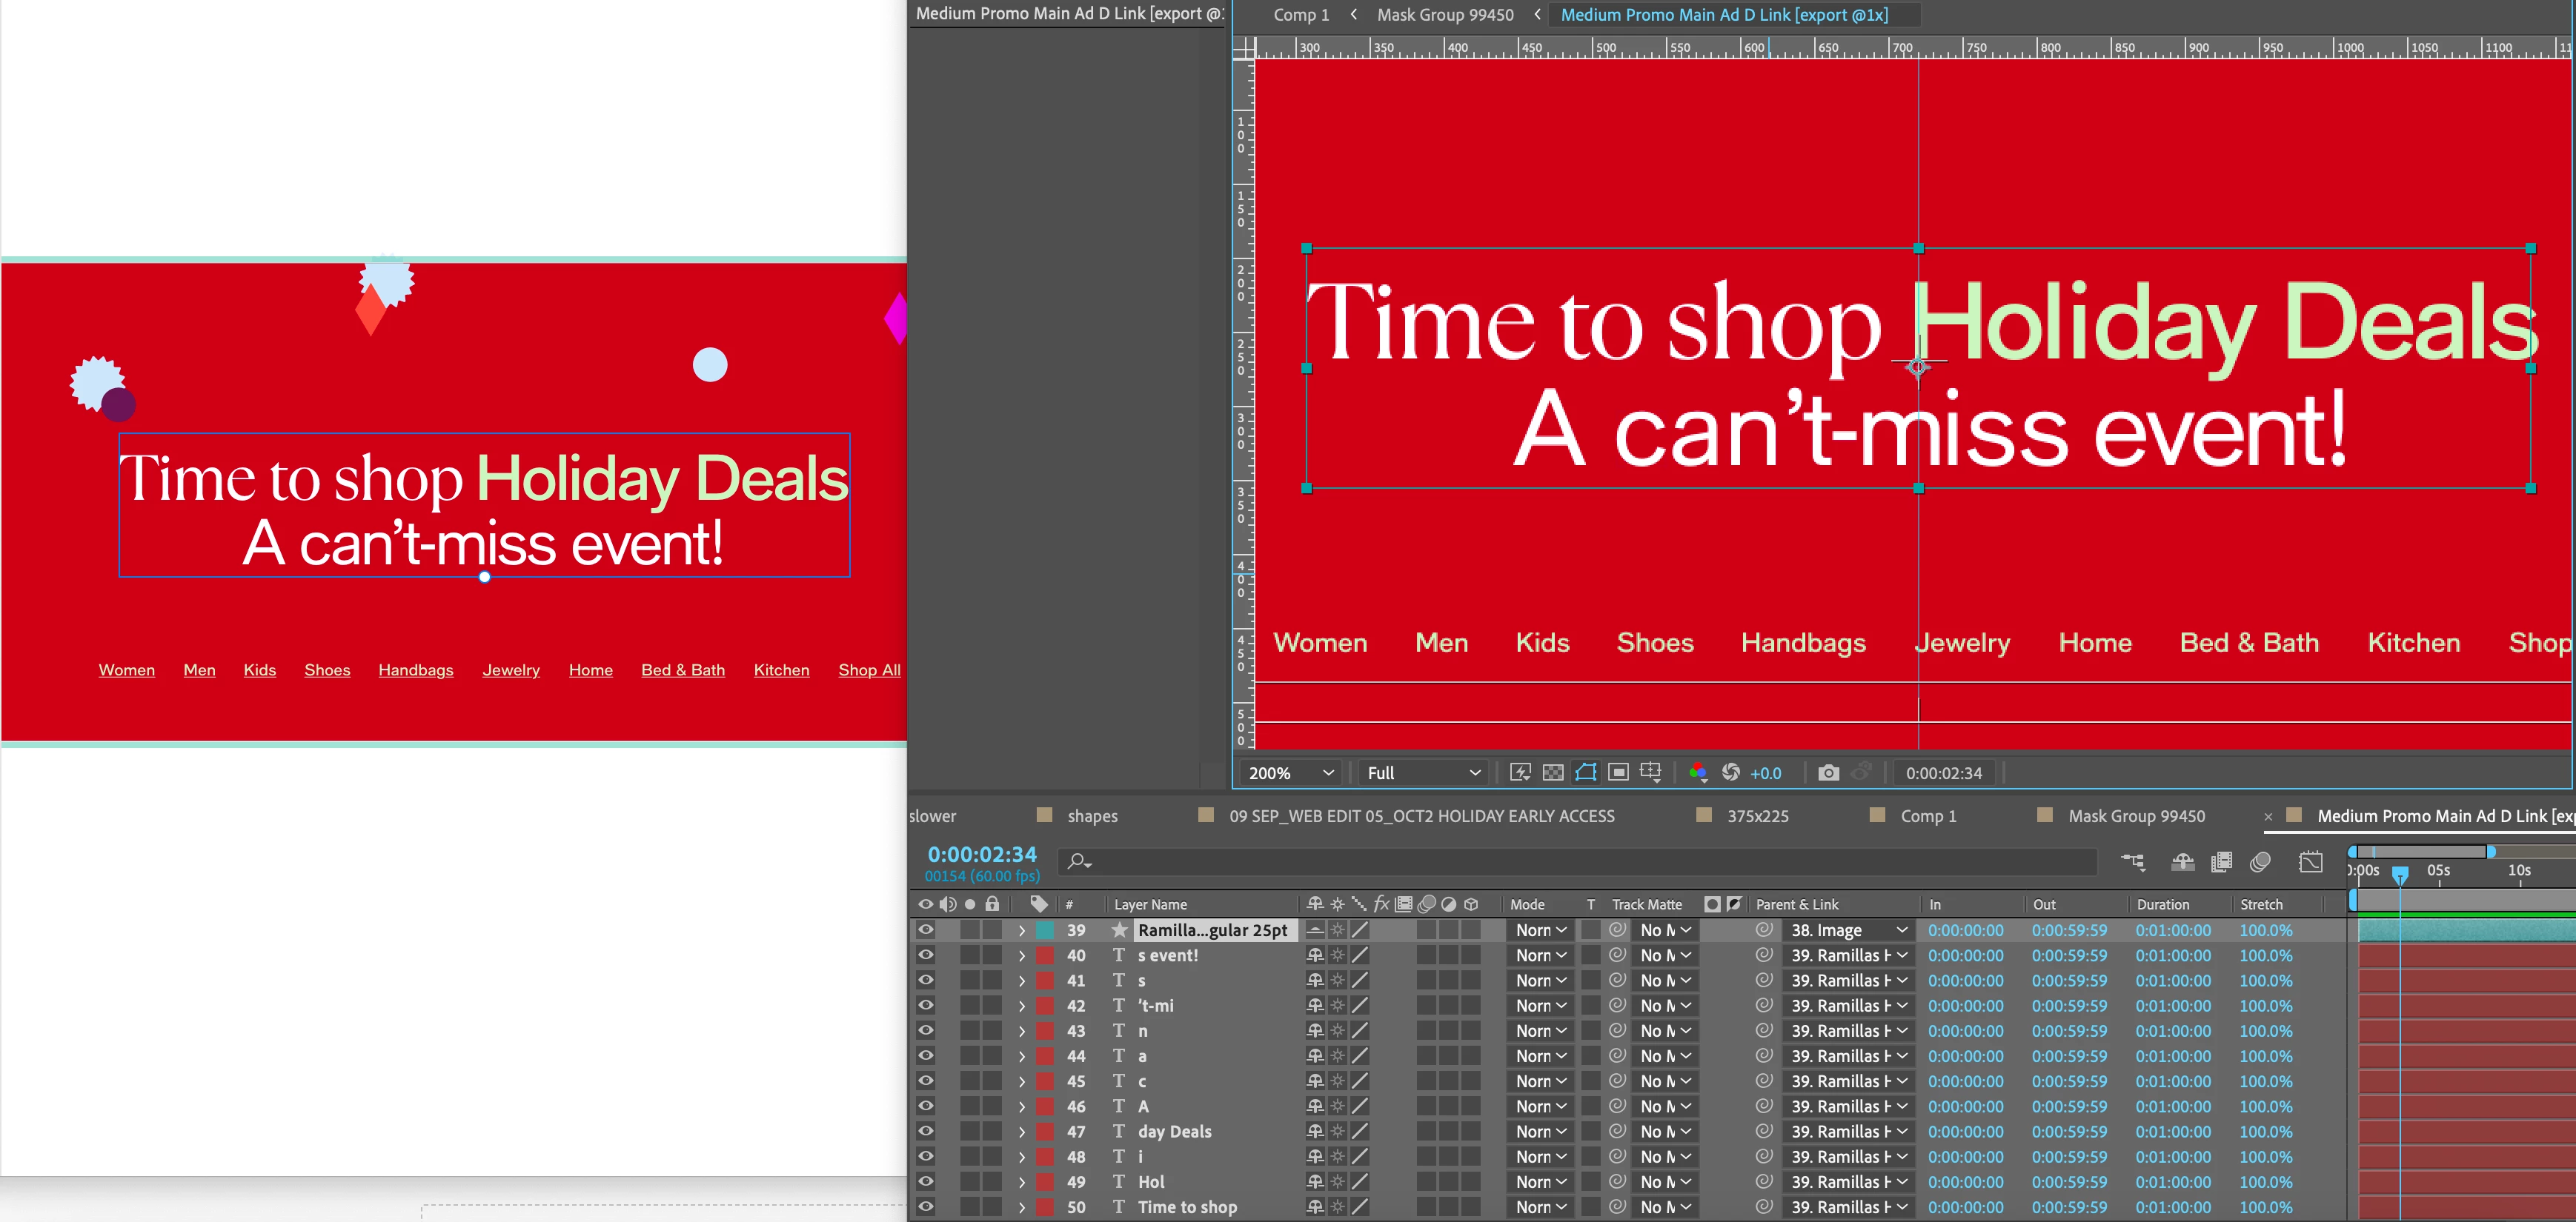Click the Take Snapshot camera icon
The width and height of the screenshot is (2576, 1222).
1828,772
